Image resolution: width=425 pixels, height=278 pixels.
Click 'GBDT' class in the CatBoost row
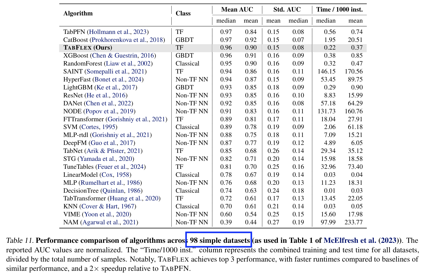(184, 40)
